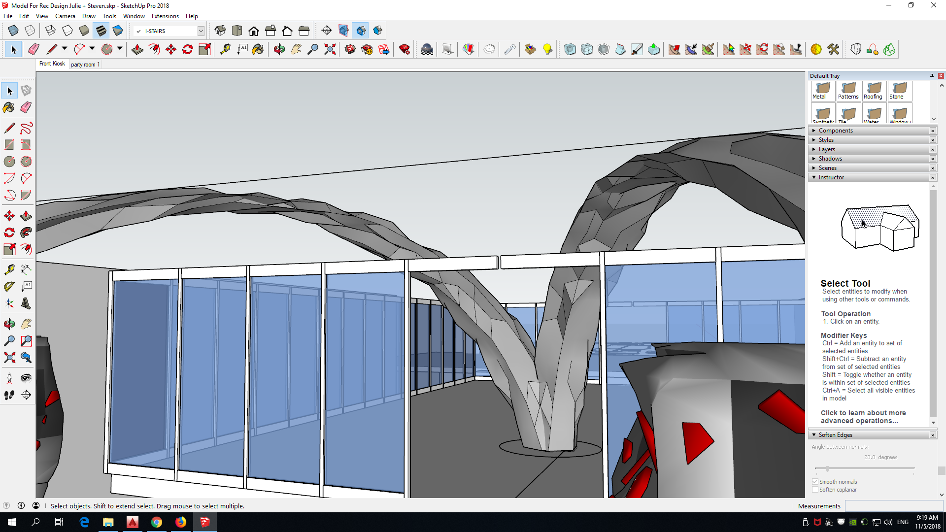Image resolution: width=946 pixels, height=532 pixels.
Task: Open the I-STAIRS layer dropdown
Action: [201, 31]
